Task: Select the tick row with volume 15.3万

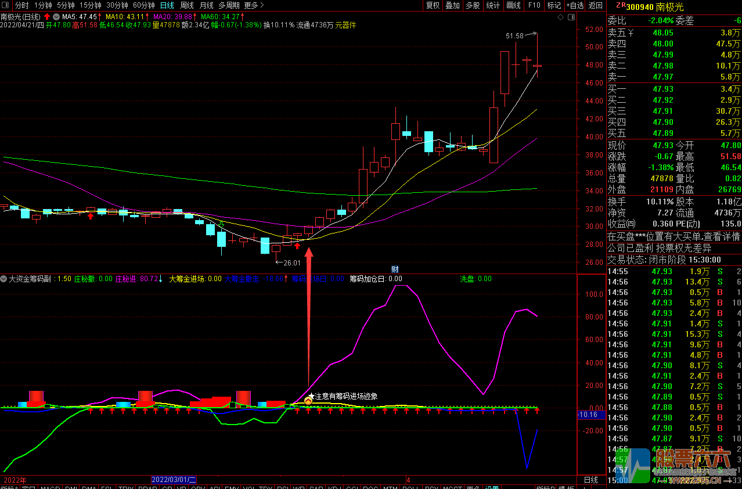Action: (674, 334)
